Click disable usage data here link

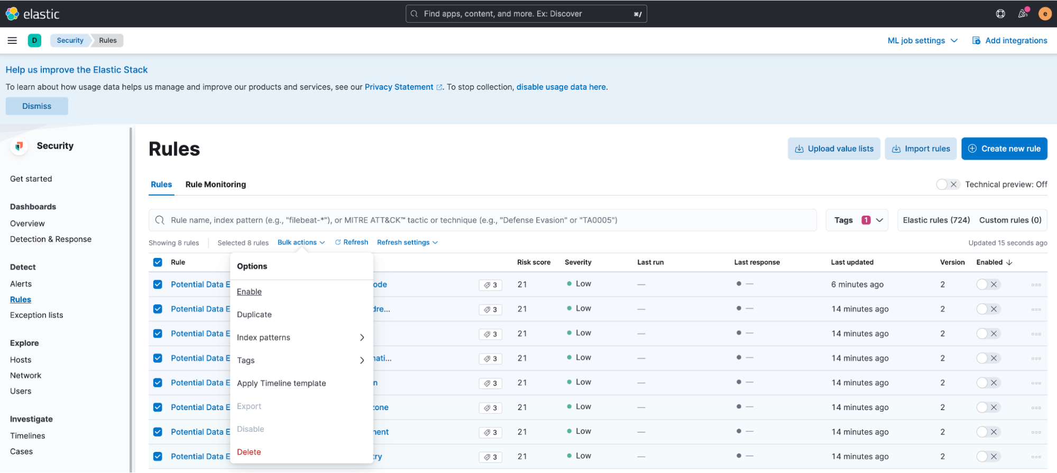(561, 87)
